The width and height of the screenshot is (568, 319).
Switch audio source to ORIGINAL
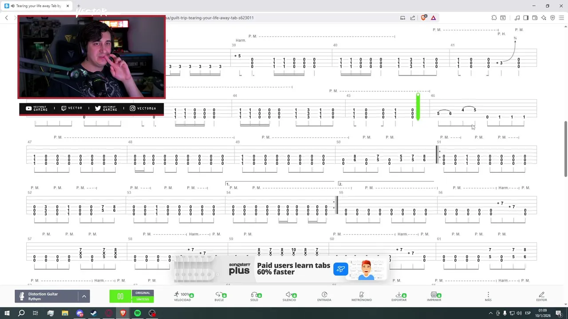click(x=143, y=293)
